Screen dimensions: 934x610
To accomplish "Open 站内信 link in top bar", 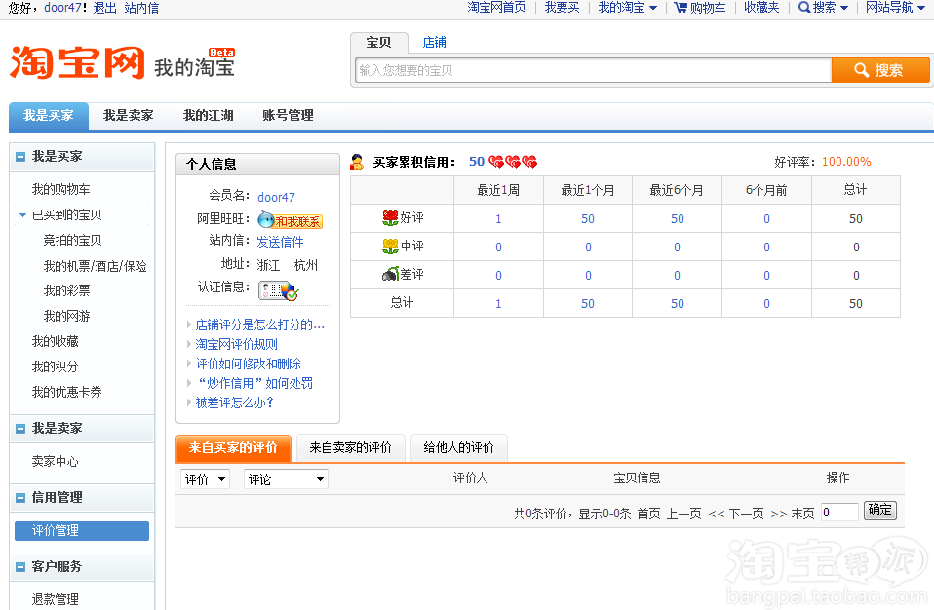I will point(141,9).
